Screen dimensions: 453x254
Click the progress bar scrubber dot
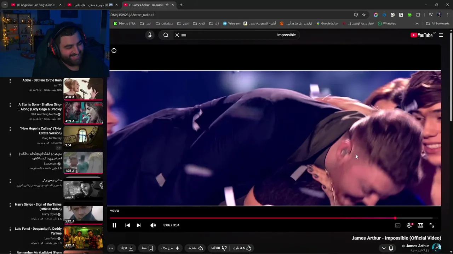[395, 218]
